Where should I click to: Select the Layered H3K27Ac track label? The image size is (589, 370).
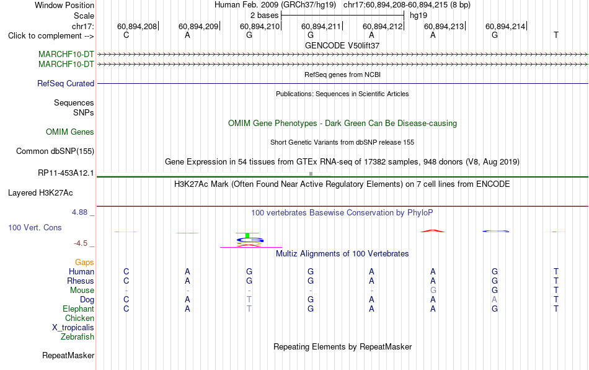coord(40,193)
